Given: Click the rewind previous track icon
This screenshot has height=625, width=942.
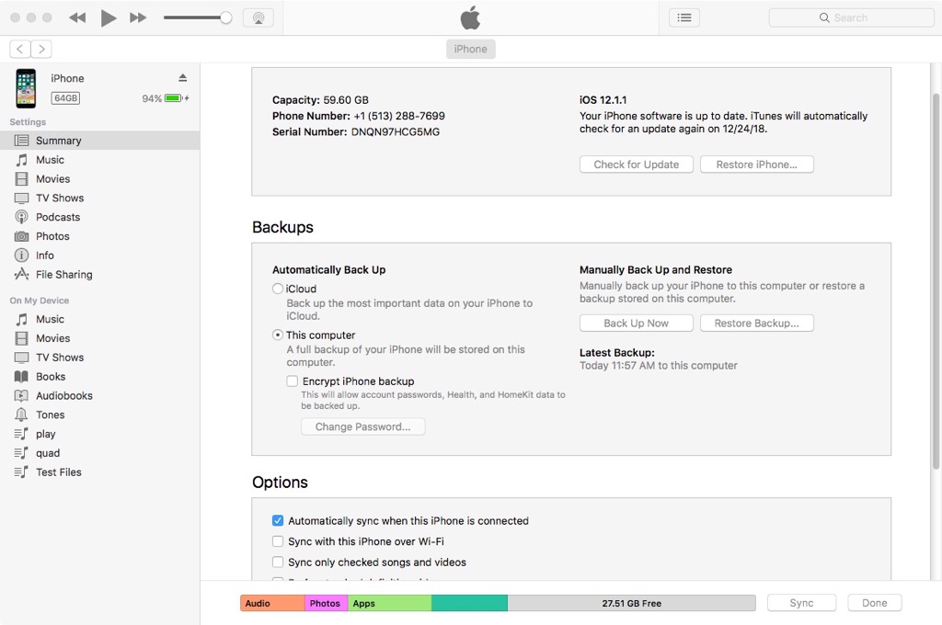Looking at the screenshot, I should pyautogui.click(x=77, y=17).
